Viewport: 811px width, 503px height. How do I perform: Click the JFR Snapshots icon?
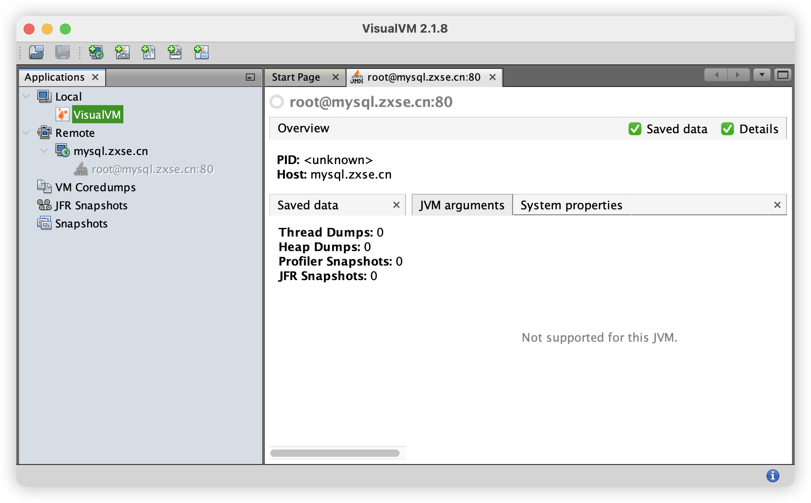pyautogui.click(x=44, y=205)
